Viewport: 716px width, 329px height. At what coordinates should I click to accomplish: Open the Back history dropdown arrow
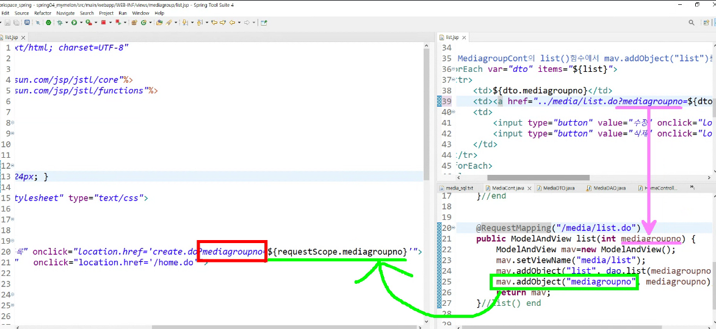point(239,23)
